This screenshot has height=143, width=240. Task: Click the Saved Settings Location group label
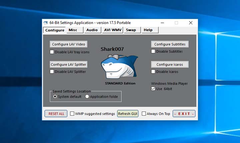[x=72, y=91]
